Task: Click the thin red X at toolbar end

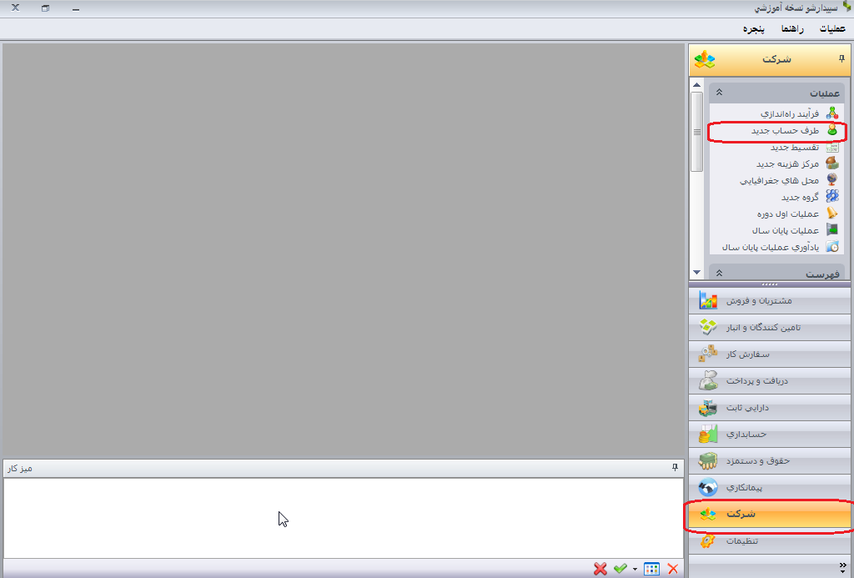Action: [673, 569]
